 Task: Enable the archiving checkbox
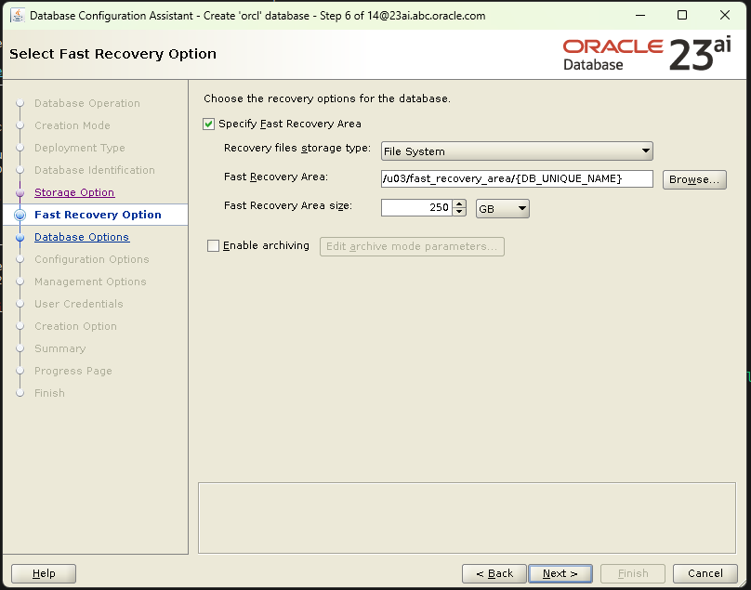tap(213, 246)
